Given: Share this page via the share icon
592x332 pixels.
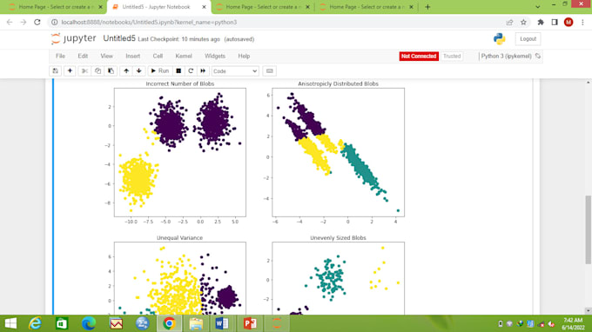Looking at the screenshot, I should point(509,23).
